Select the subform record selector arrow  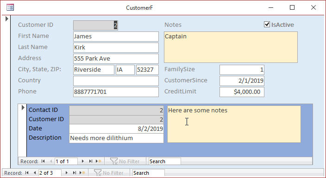(23, 108)
